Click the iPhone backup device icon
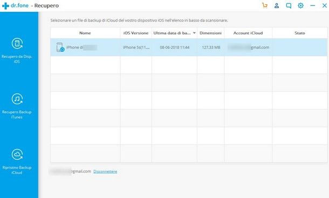The width and height of the screenshot is (329, 198). pyautogui.click(x=60, y=47)
